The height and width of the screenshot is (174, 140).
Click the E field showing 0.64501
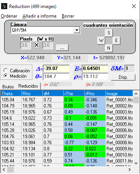click(x=95, y=68)
